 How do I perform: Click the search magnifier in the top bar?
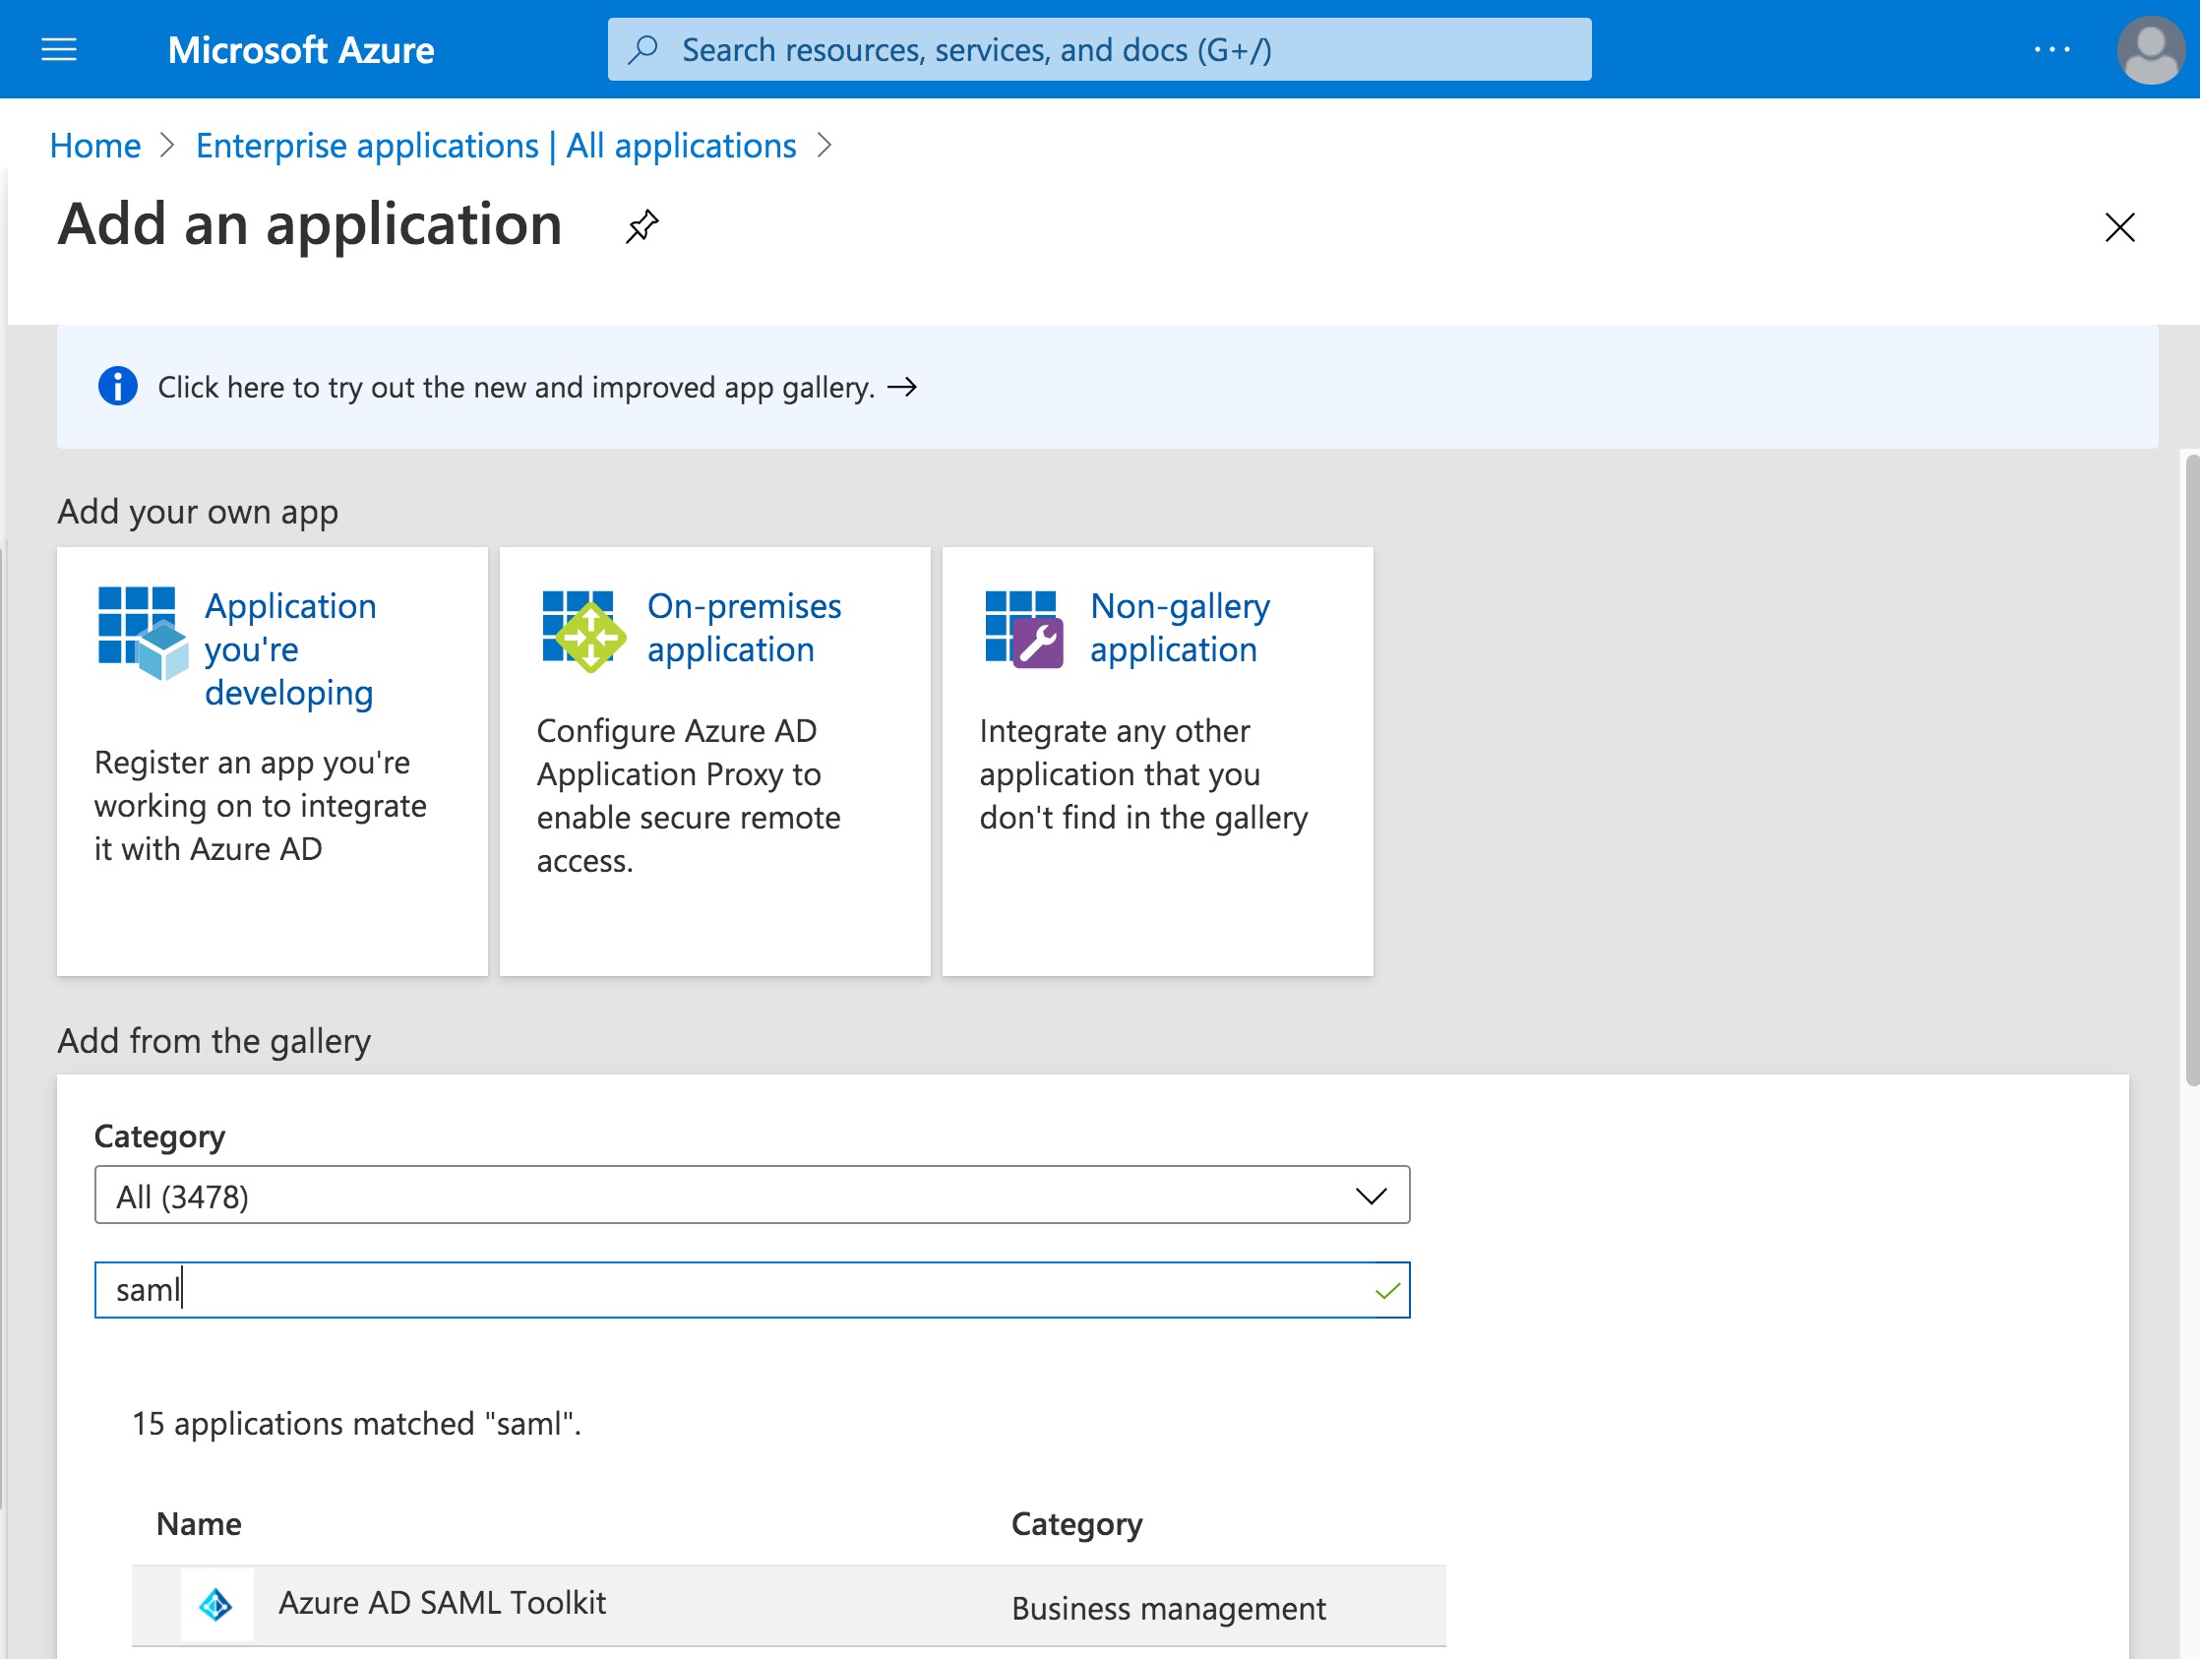pos(644,48)
